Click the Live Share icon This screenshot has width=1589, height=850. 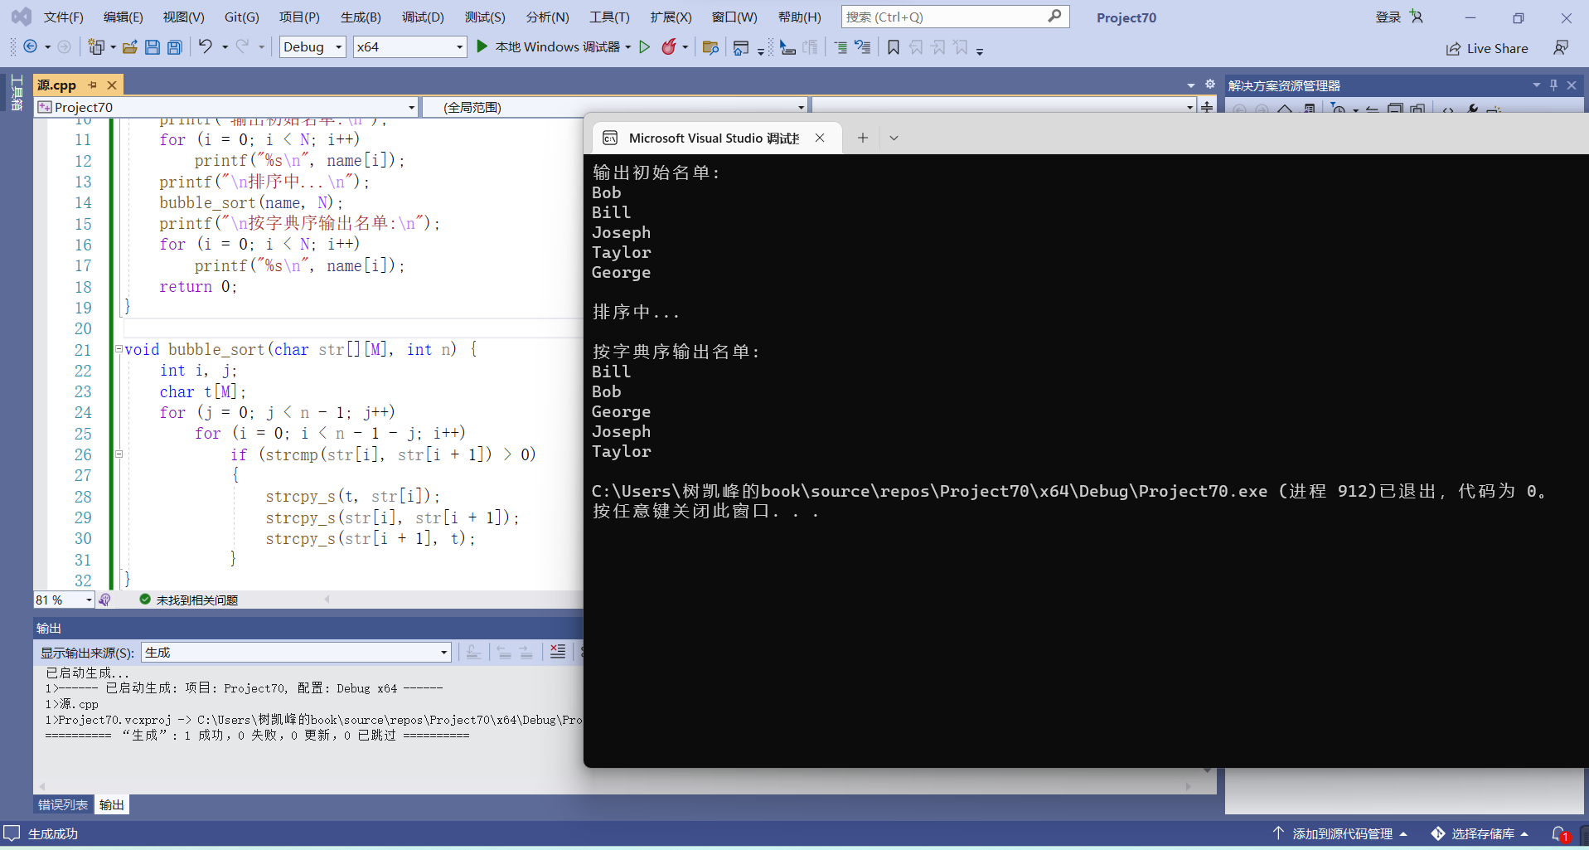1453,49
